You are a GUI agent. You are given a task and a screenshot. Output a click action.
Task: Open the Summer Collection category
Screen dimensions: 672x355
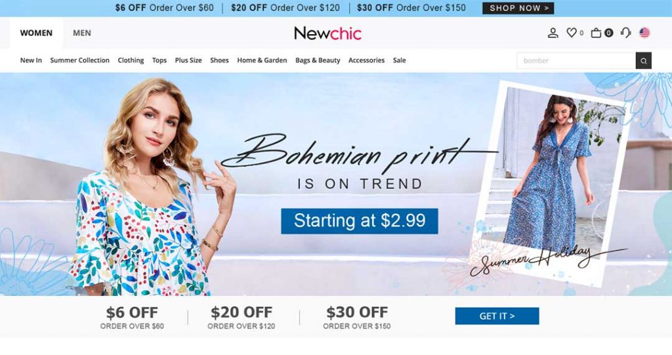click(x=79, y=60)
